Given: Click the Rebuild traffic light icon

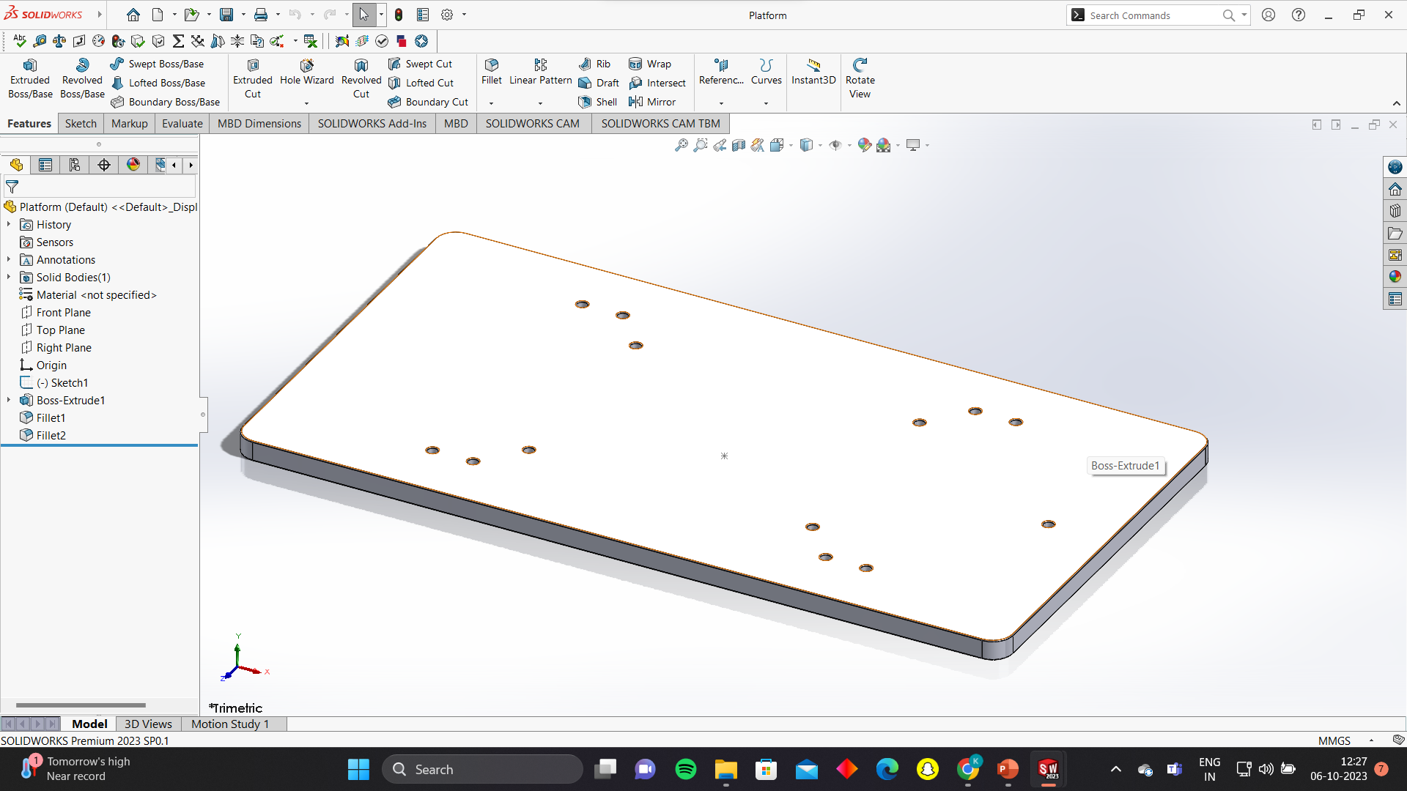Looking at the screenshot, I should 399,15.
